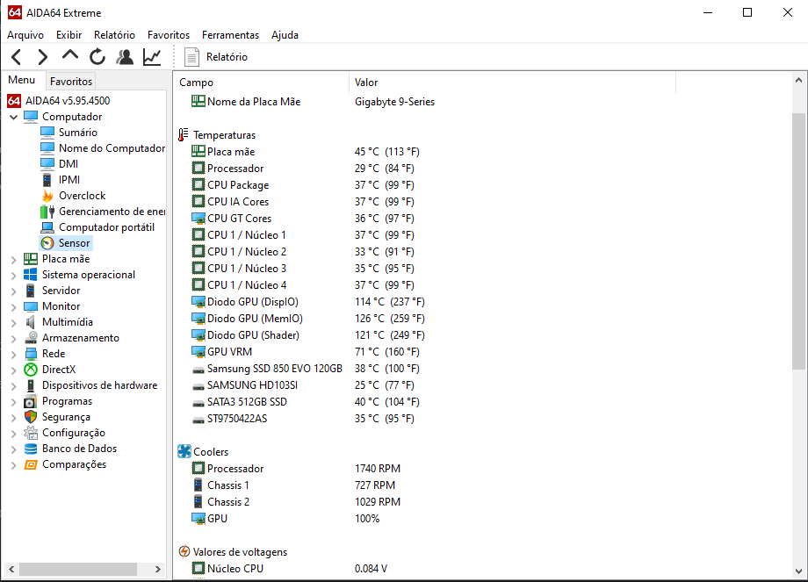Image resolution: width=808 pixels, height=582 pixels.
Task: Open Sumário under Computador
Action: 78,133
